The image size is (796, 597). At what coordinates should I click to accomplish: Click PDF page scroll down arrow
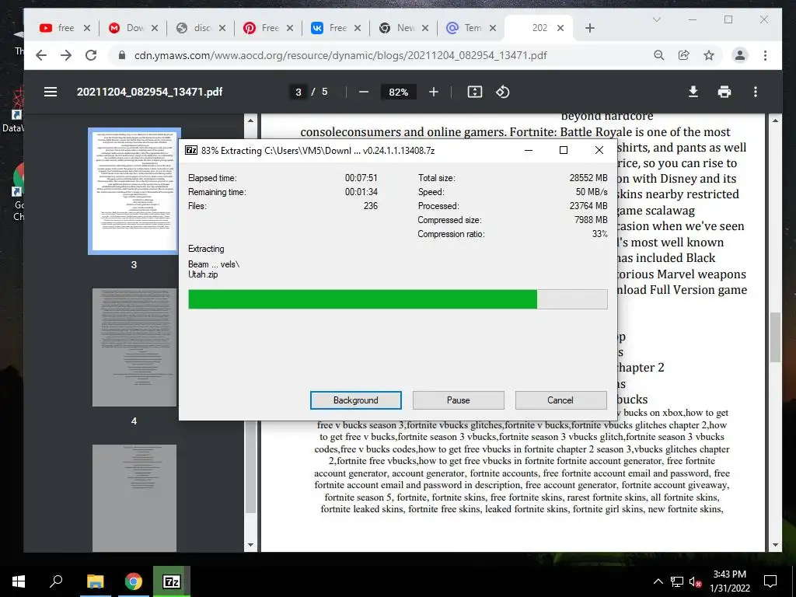coord(775,545)
